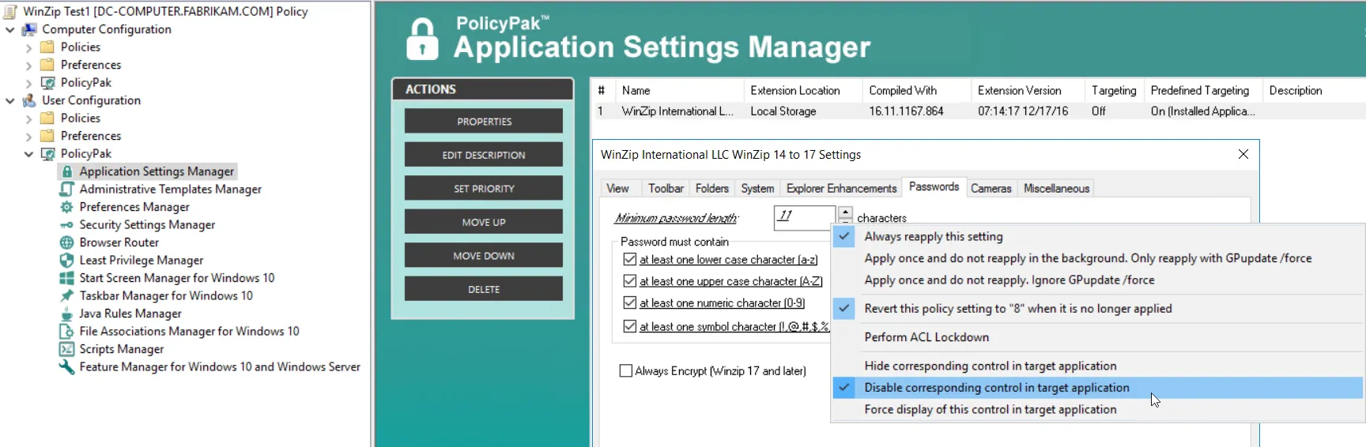
Task: Expand Policies under User Configuration
Action: [x=29, y=118]
